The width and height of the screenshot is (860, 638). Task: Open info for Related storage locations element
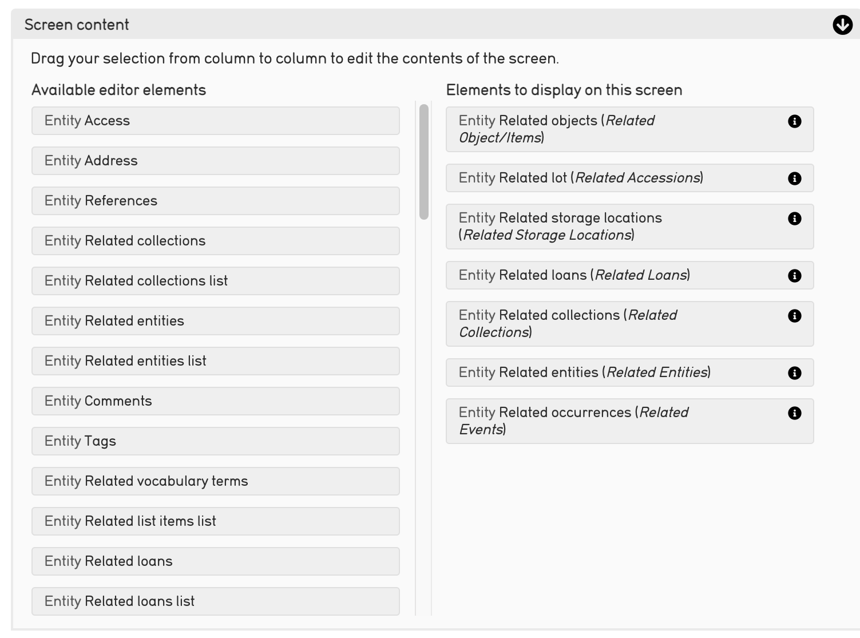tap(794, 219)
